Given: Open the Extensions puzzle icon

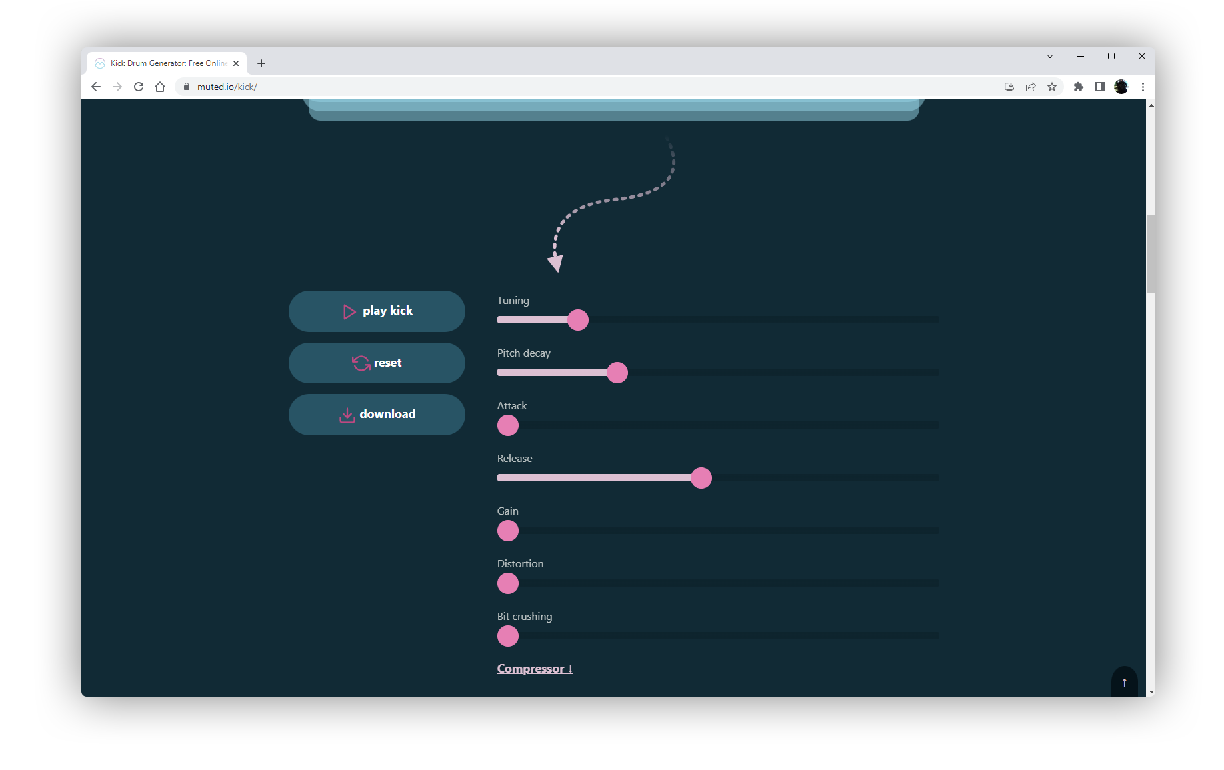Looking at the screenshot, I should coord(1079,87).
